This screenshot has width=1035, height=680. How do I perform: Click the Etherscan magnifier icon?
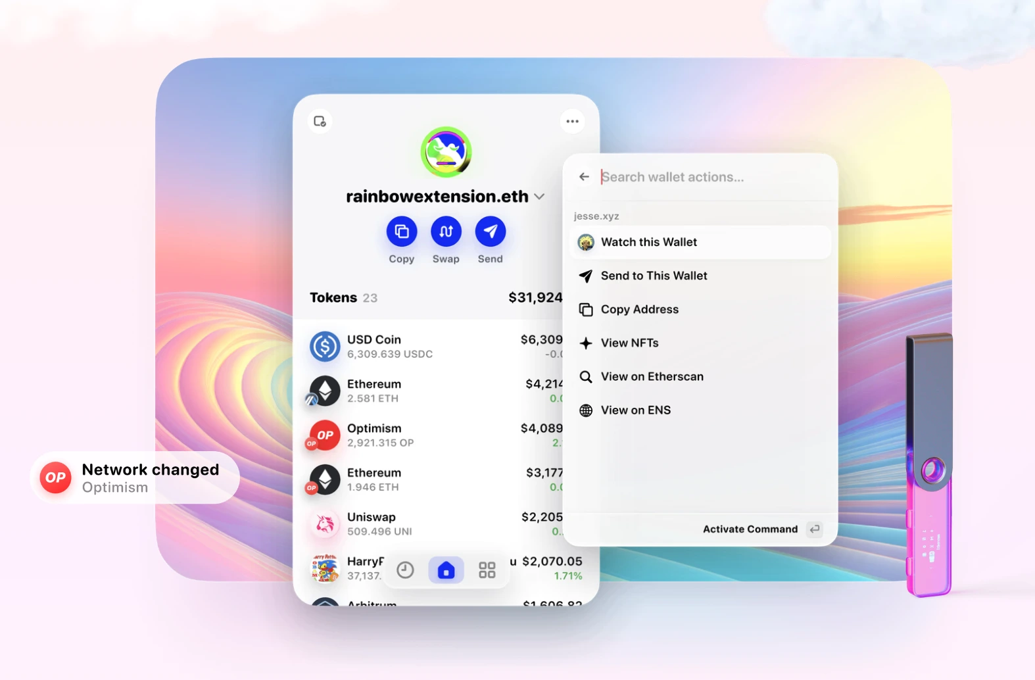point(585,376)
